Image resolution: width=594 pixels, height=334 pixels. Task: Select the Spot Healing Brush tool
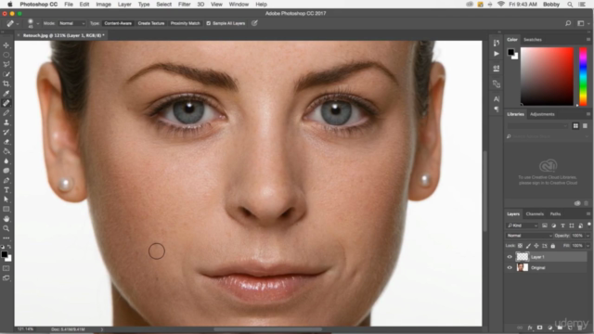[6, 103]
